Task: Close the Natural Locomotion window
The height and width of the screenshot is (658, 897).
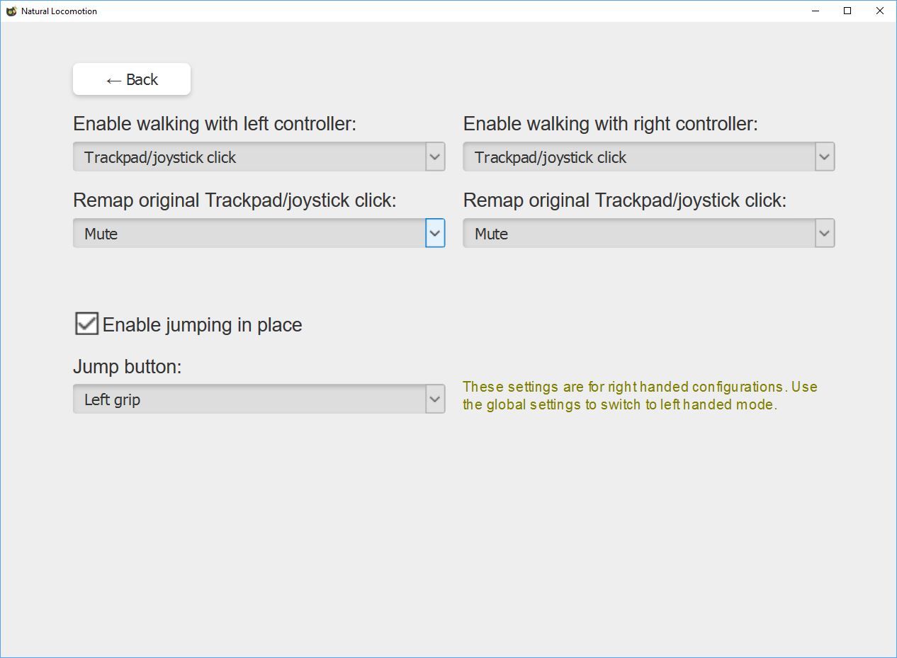Action: [880, 11]
